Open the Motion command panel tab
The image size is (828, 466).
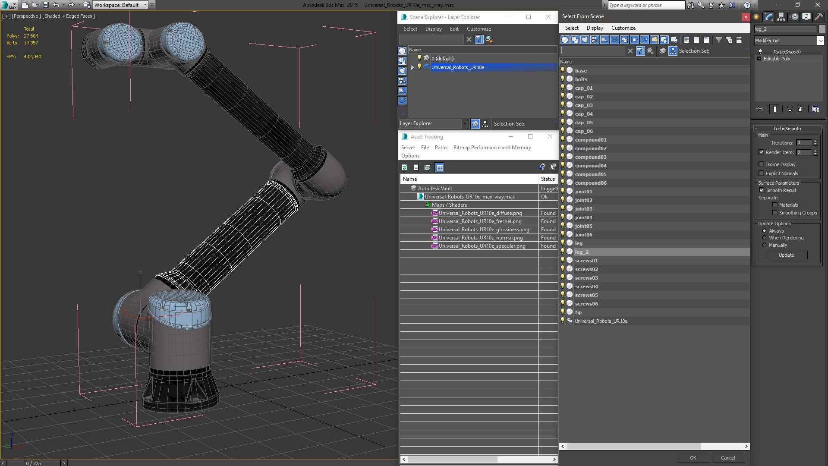(794, 17)
